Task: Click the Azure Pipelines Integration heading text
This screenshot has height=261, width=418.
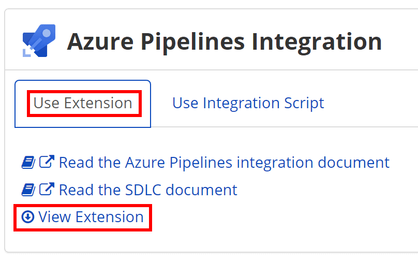Action: point(225,41)
